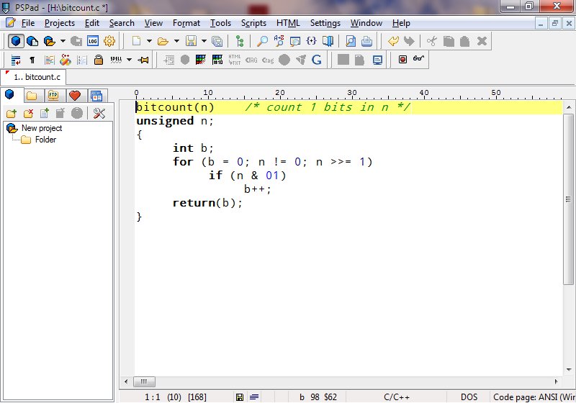Image resolution: width=576 pixels, height=403 pixels.
Task: Click the open file folder icon
Action: pyautogui.click(x=163, y=41)
